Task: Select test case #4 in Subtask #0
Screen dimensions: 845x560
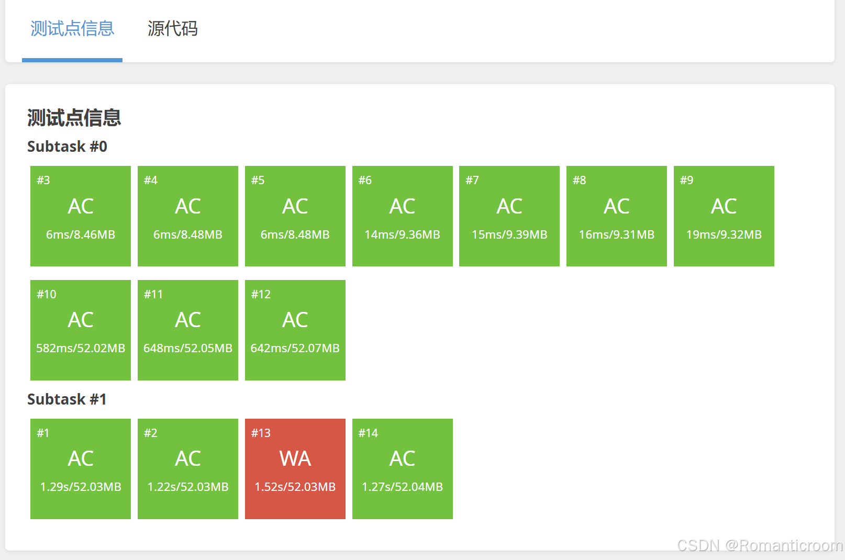Action: (x=187, y=216)
